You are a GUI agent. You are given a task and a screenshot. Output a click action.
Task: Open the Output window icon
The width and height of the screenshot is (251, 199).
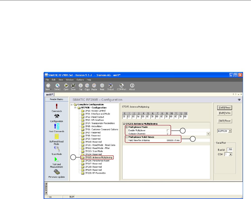tap(111, 85)
